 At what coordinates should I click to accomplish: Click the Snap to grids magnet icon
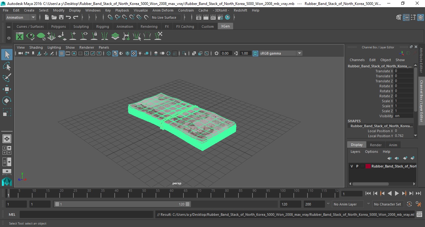pos(110,17)
